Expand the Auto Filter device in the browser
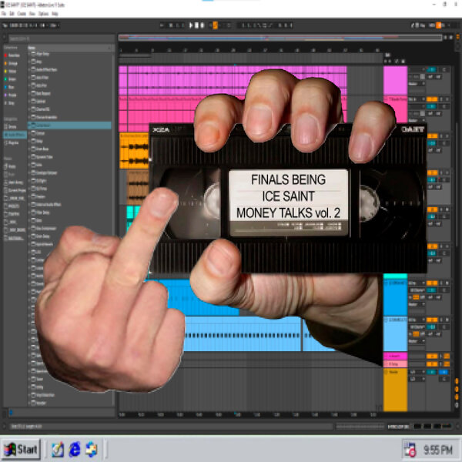462x462 pixels. pos(31,78)
